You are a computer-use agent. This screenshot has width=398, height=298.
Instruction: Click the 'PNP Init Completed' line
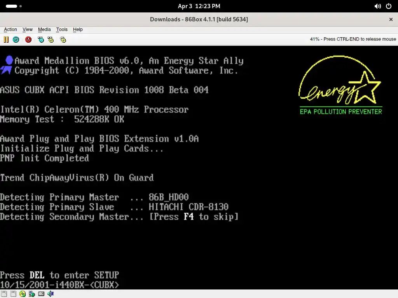(x=45, y=158)
